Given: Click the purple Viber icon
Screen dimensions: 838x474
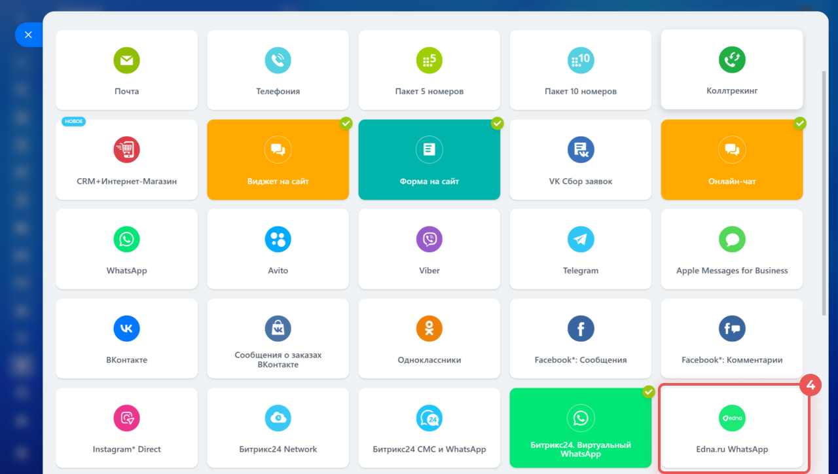Looking at the screenshot, I should (429, 240).
